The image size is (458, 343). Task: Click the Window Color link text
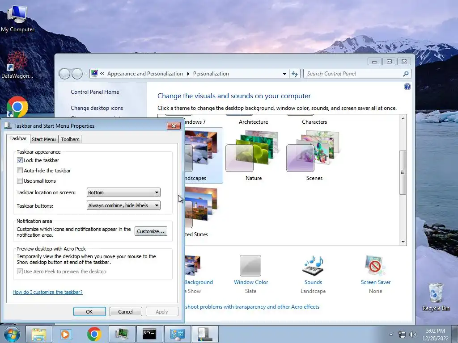coord(251,282)
